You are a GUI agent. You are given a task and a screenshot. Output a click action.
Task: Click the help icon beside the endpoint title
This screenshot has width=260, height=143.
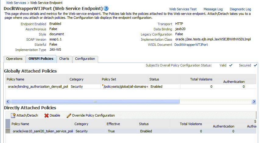(106, 8)
